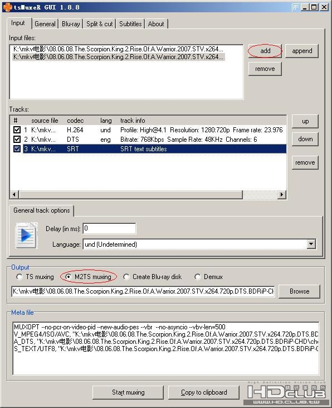Click the add input file button
Image resolution: width=332 pixels, height=408 pixels.
click(x=265, y=51)
